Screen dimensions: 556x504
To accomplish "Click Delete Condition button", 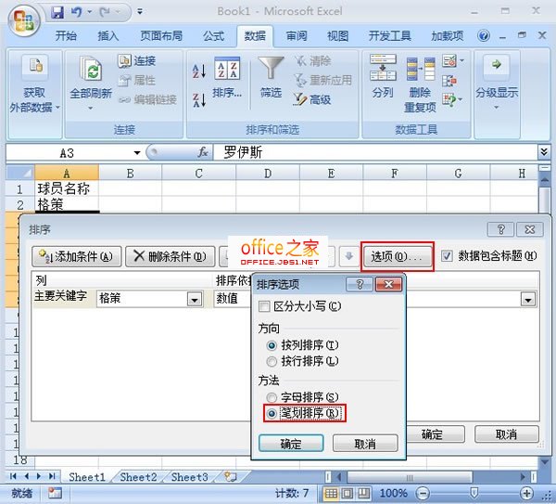I will (x=171, y=256).
